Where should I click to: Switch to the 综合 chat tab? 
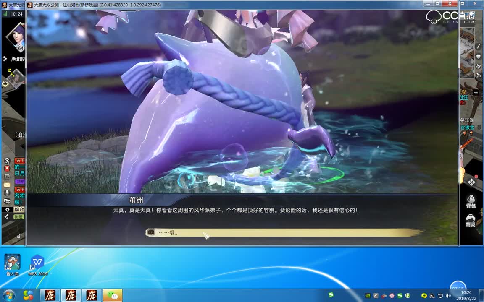pos(19,210)
